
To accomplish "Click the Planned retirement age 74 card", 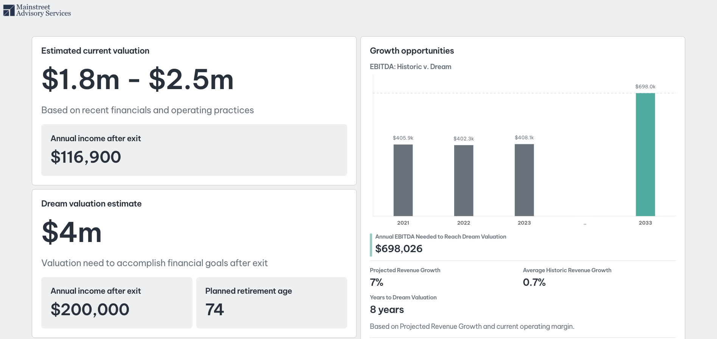I will (271, 302).
